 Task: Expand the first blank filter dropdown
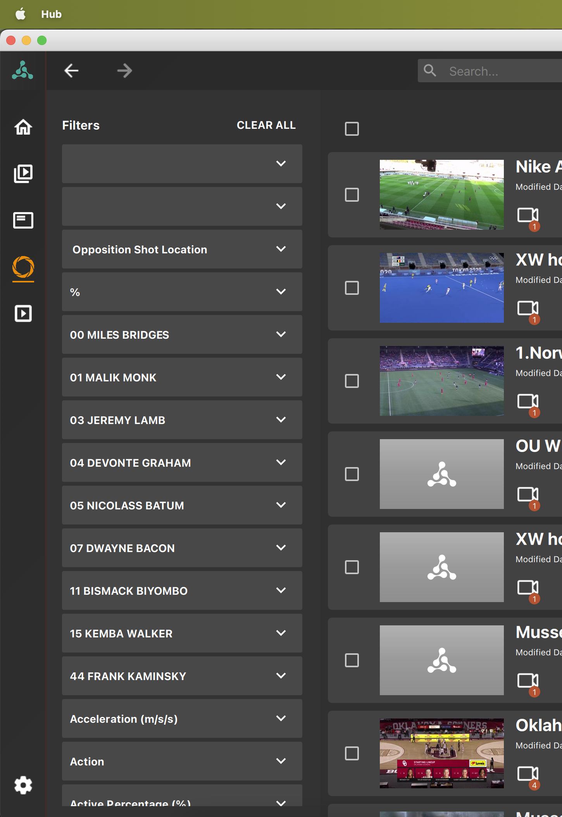click(x=182, y=164)
